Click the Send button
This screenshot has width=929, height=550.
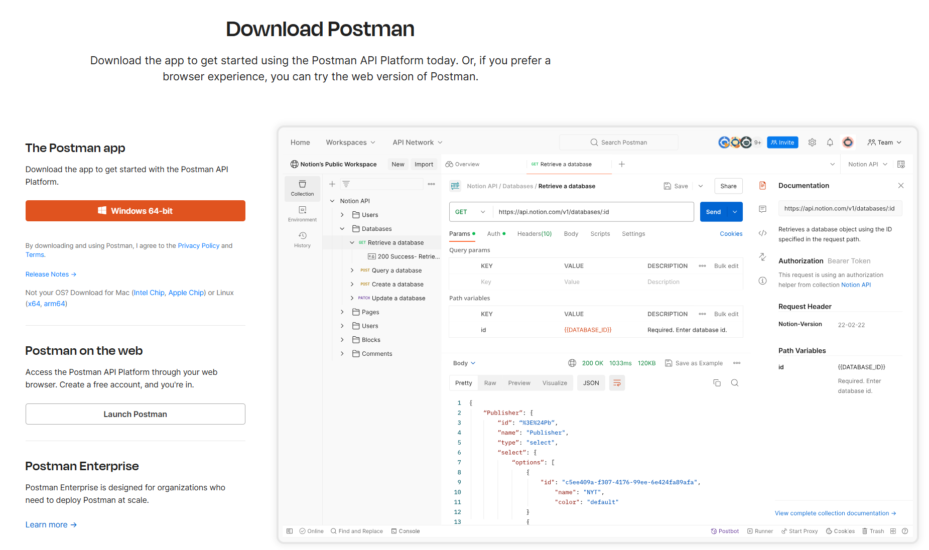tap(713, 212)
